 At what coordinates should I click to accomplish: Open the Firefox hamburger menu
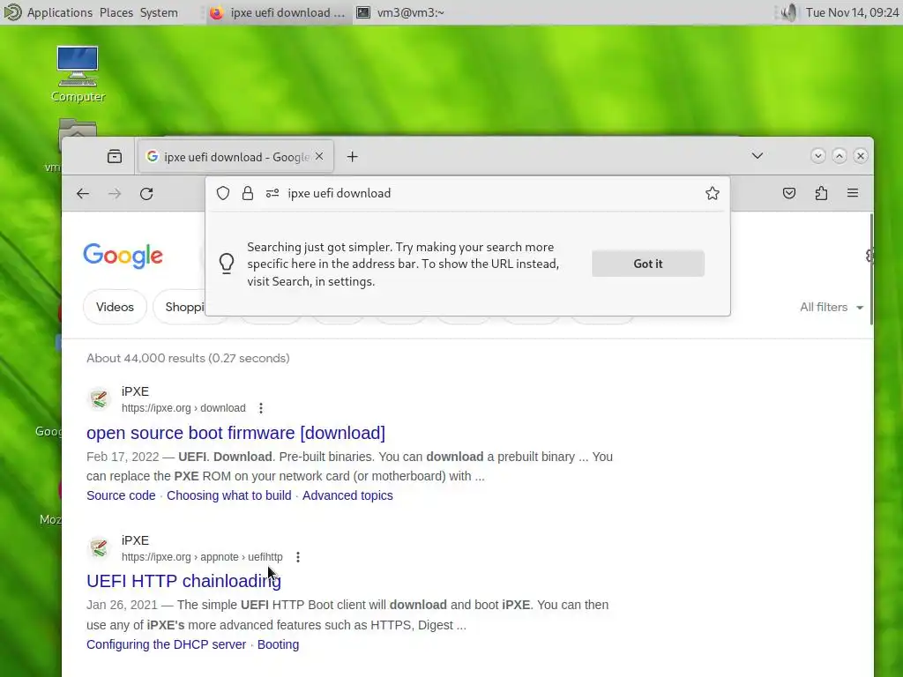pos(853,193)
